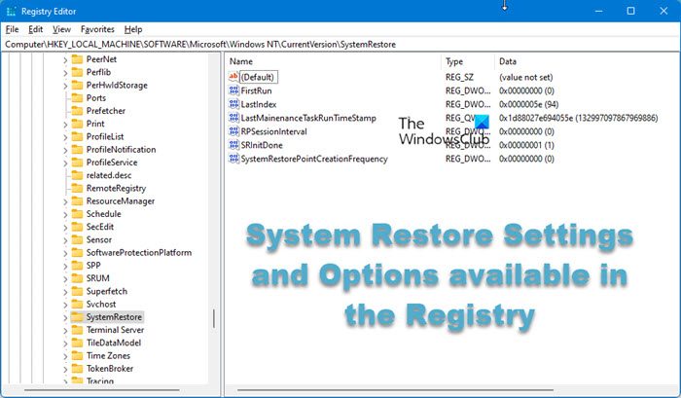Click the Schedule folder icon

77,214
